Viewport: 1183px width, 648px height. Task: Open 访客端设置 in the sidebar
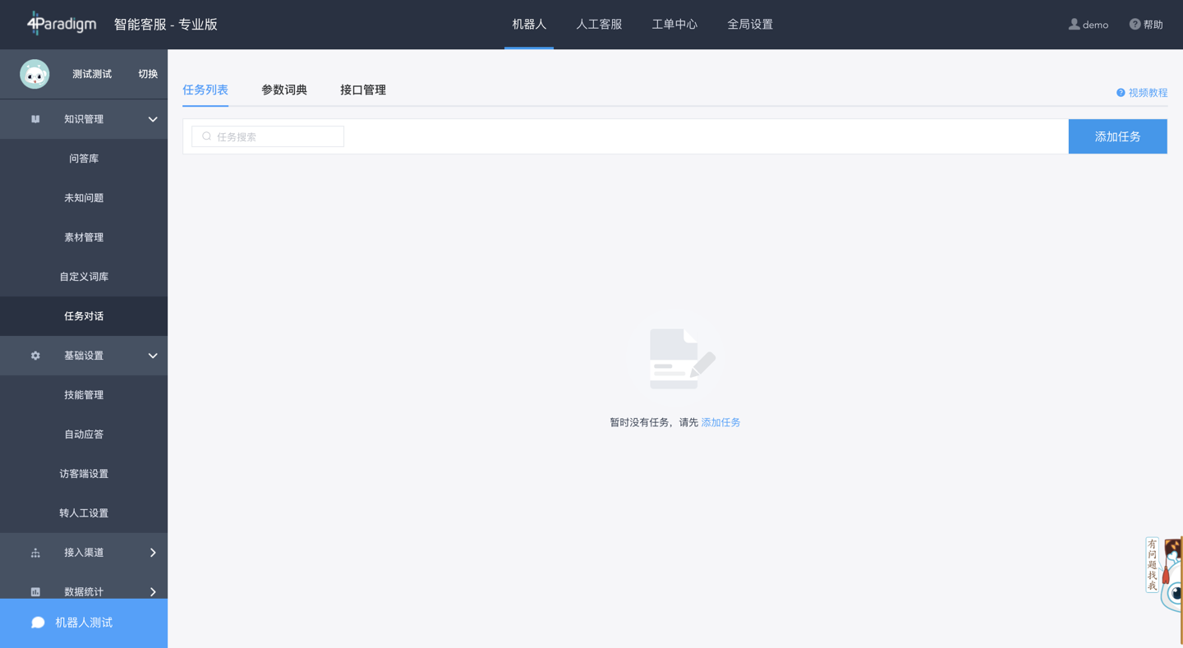(84, 474)
